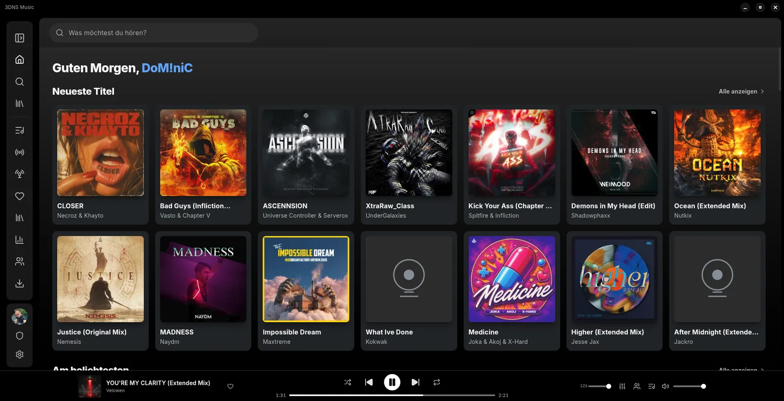This screenshot has height=401, width=784.
Task: Skip back to the previous track
Action: click(x=369, y=382)
